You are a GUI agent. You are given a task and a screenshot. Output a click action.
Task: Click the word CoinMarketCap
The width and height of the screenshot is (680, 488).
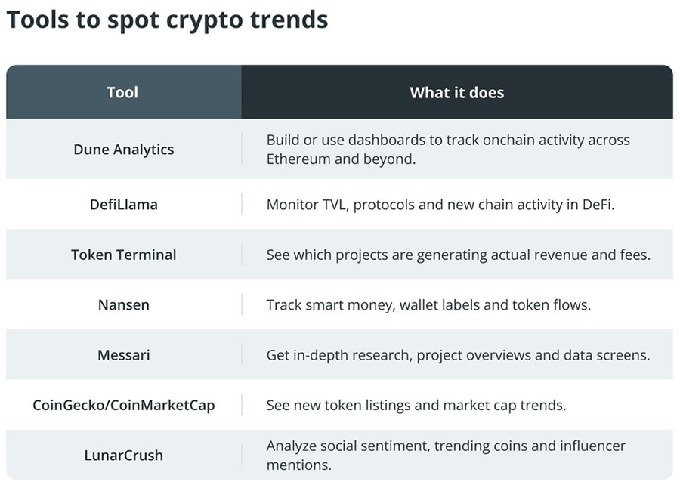pos(161,405)
